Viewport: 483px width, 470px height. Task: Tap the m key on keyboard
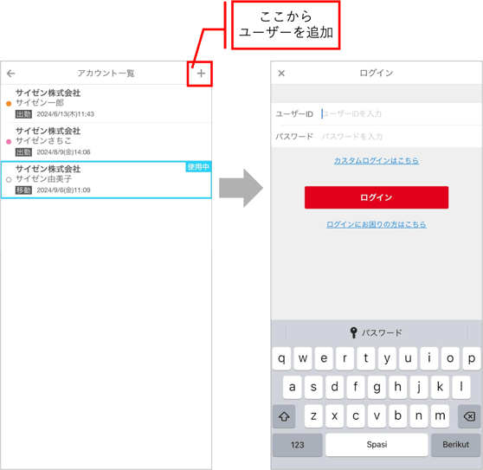pos(440,416)
